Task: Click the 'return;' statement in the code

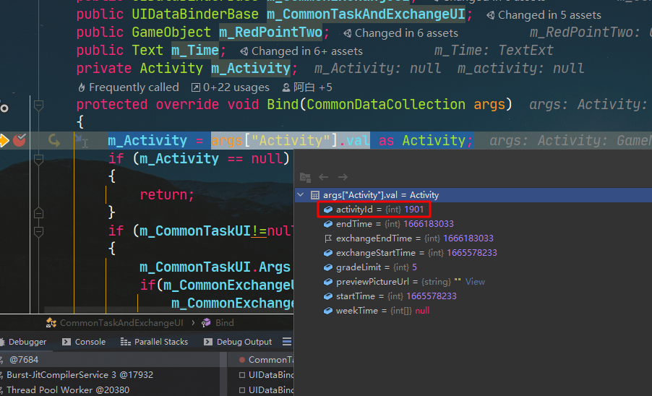Action: point(167,194)
